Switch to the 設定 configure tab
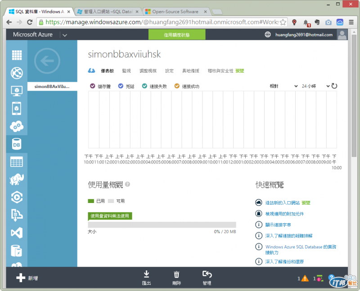This screenshot has width=360, height=291. 170,71
